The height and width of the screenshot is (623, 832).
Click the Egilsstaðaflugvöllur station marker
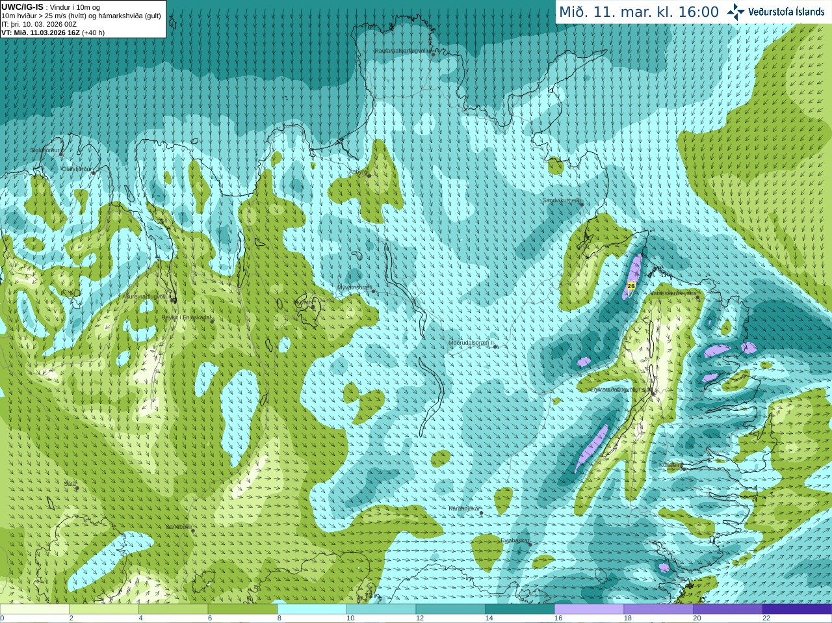coord(654,393)
